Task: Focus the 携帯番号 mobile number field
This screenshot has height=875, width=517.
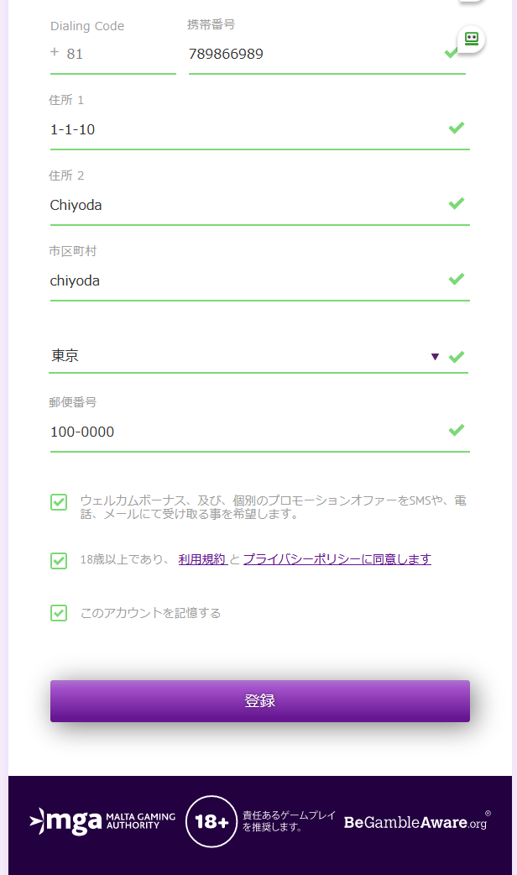Action: (x=326, y=54)
